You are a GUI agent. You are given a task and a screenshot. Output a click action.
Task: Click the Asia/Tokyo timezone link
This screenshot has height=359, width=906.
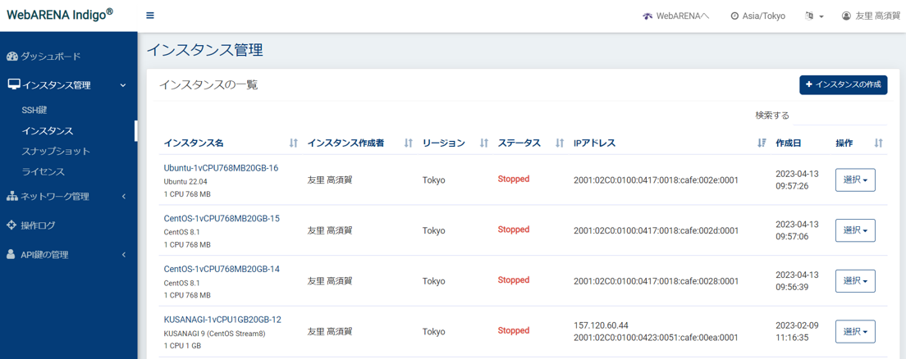(757, 16)
